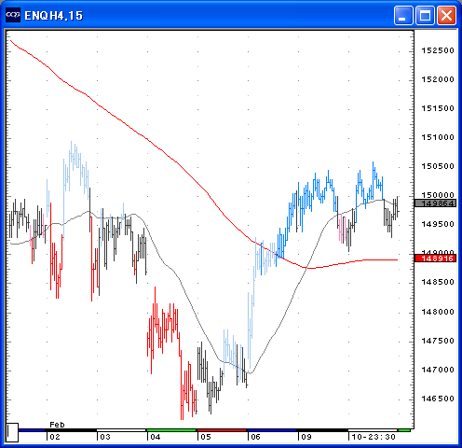The image size is (462, 448).
Task: Click the red 148916 price marker
Action: click(x=435, y=259)
